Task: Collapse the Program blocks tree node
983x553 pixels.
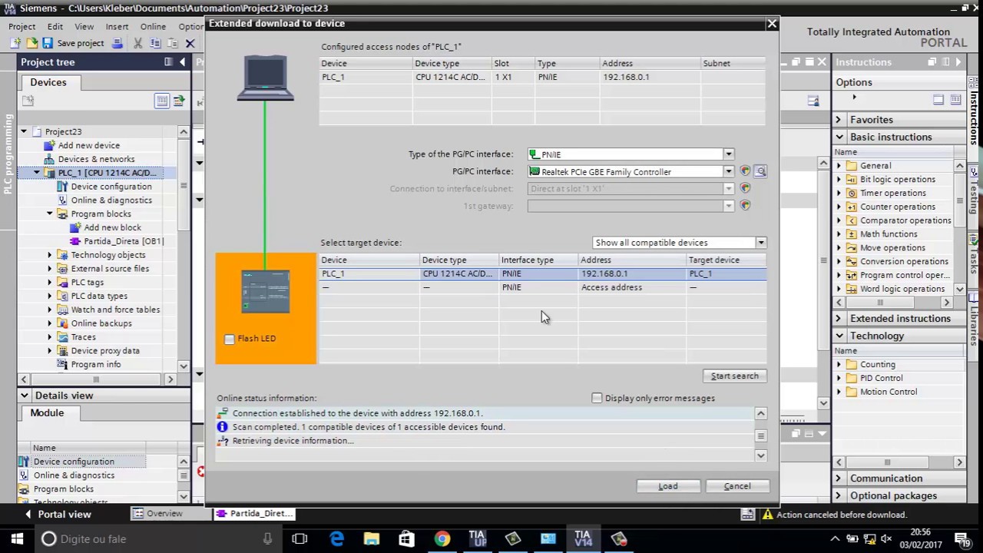Action: 50,214
